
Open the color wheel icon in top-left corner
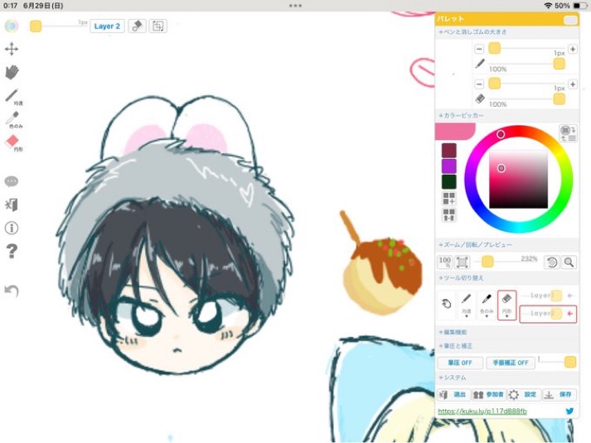(x=12, y=26)
